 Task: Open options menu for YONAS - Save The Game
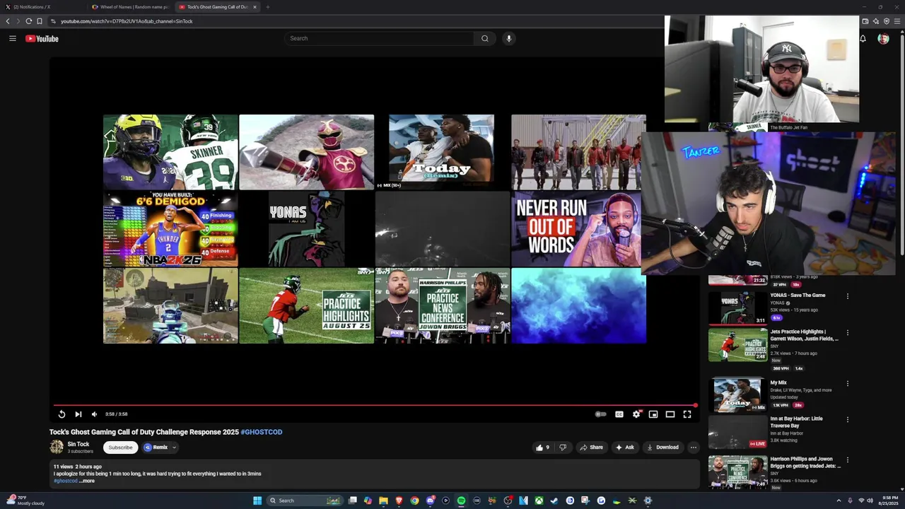[847, 296]
